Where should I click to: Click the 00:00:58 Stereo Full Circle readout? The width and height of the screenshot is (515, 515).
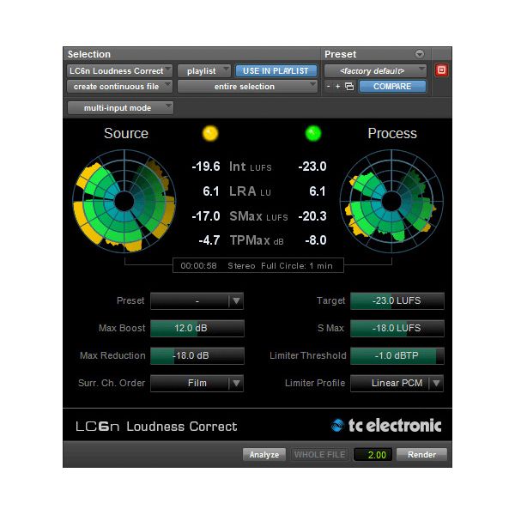258,266
